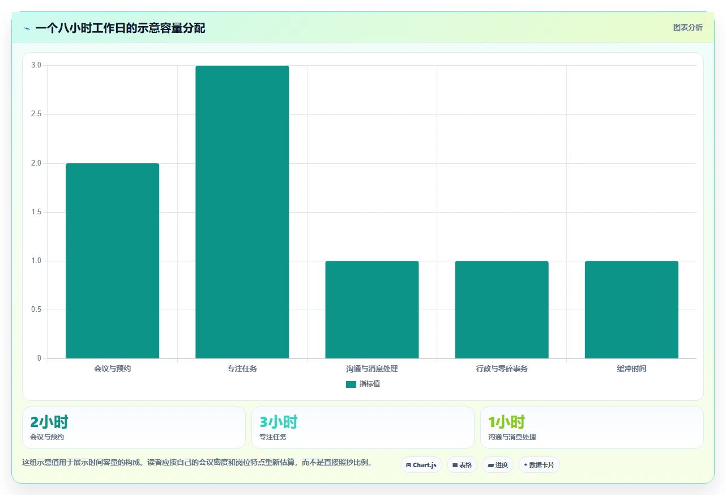Click the 指标值 legend label
This screenshot has height=495, width=726.
(x=370, y=384)
